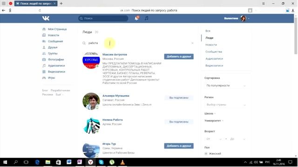Open the music note player icon
This screenshot has width=298, height=167.
pos(146,19)
